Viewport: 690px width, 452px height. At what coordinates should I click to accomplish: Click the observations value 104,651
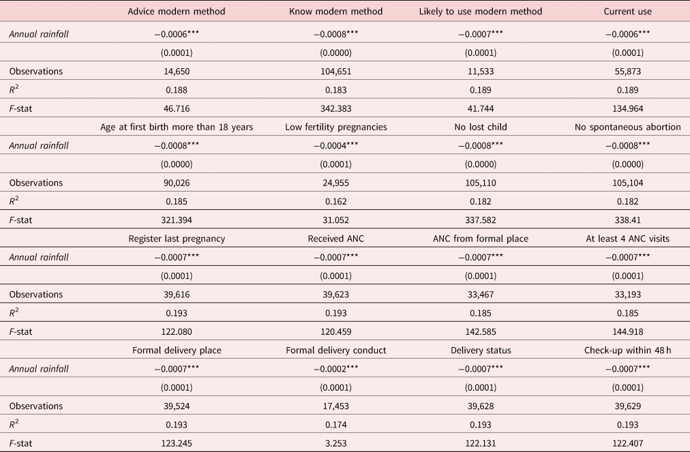pos(336,71)
